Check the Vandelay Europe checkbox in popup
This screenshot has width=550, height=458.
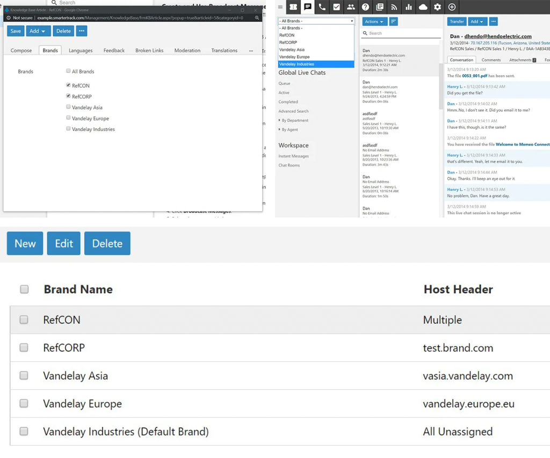pos(68,118)
